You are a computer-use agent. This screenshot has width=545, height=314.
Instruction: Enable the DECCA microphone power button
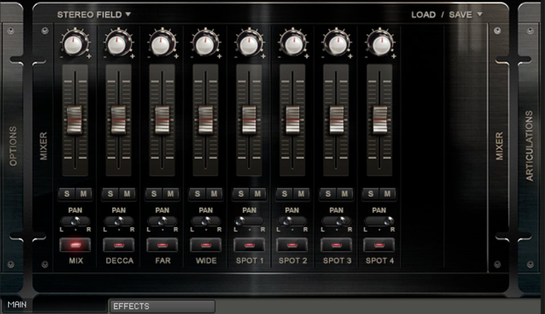118,245
